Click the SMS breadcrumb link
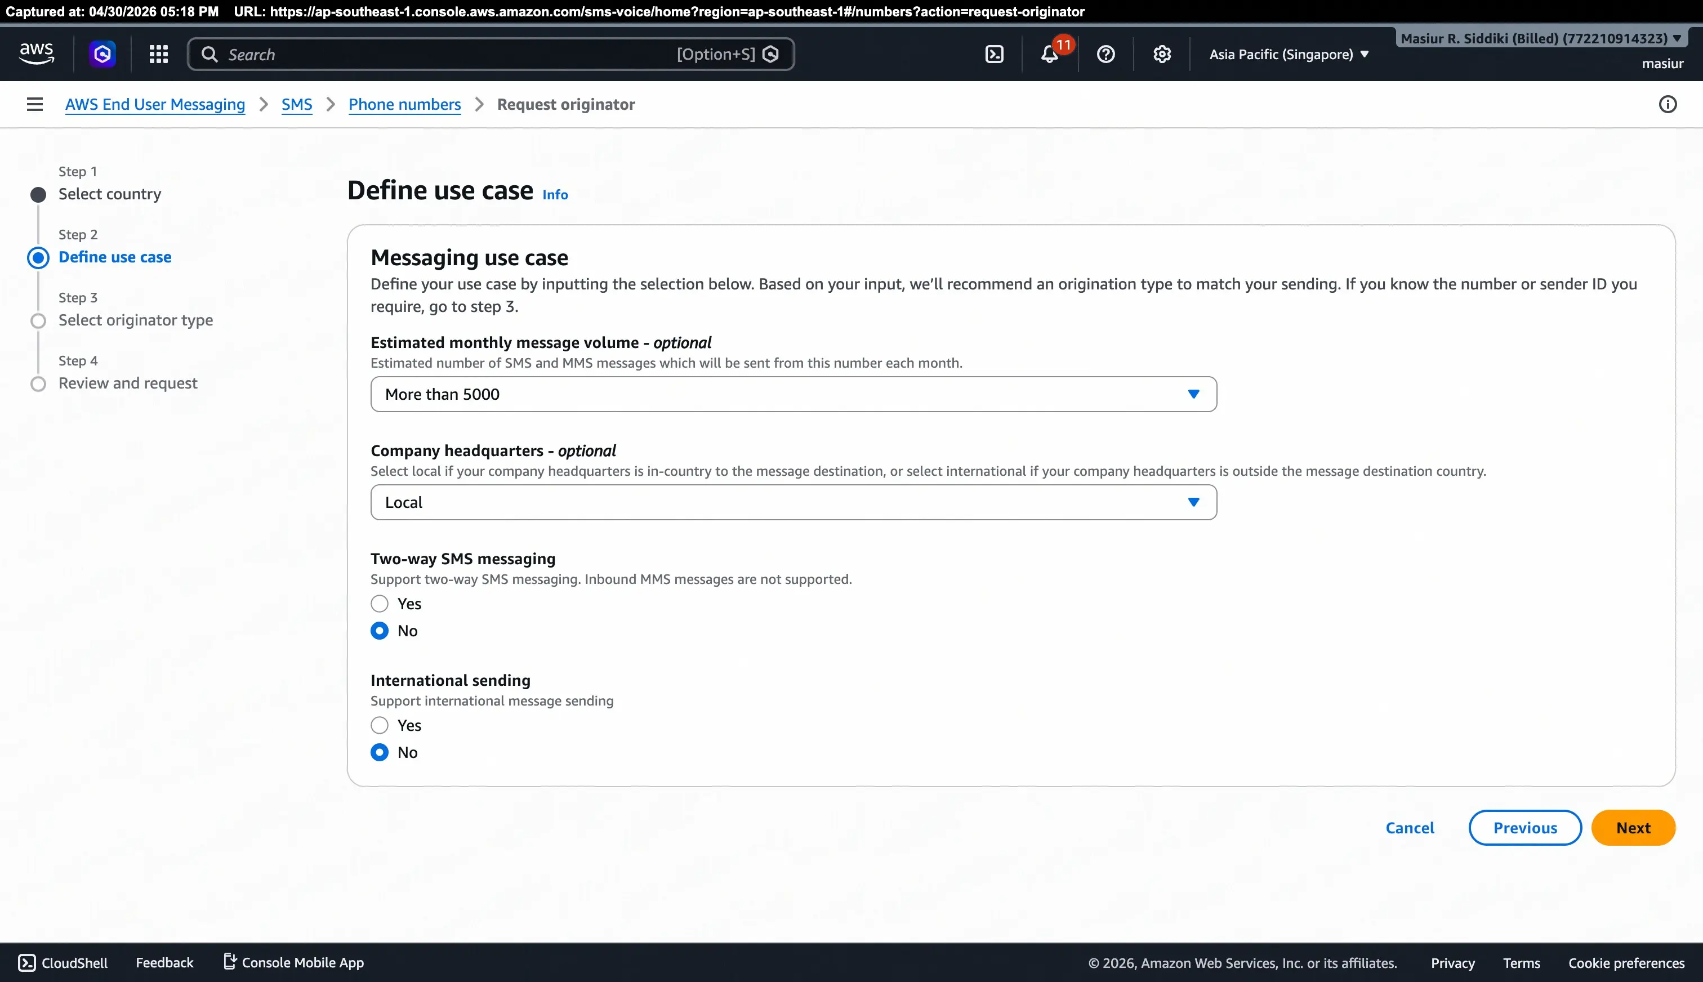The width and height of the screenshot is (1703, 982). tap(297, 105)
